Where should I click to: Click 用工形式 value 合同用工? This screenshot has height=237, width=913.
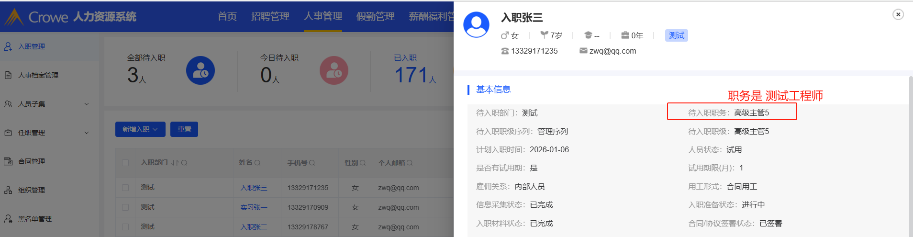[742, 187]
